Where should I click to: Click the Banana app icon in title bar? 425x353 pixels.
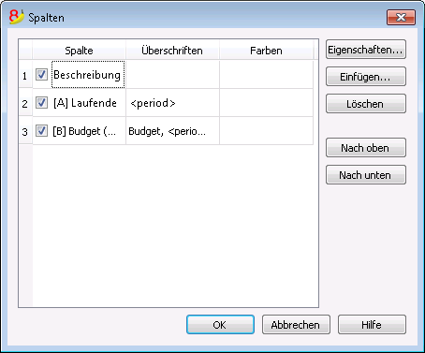(17, 17)
